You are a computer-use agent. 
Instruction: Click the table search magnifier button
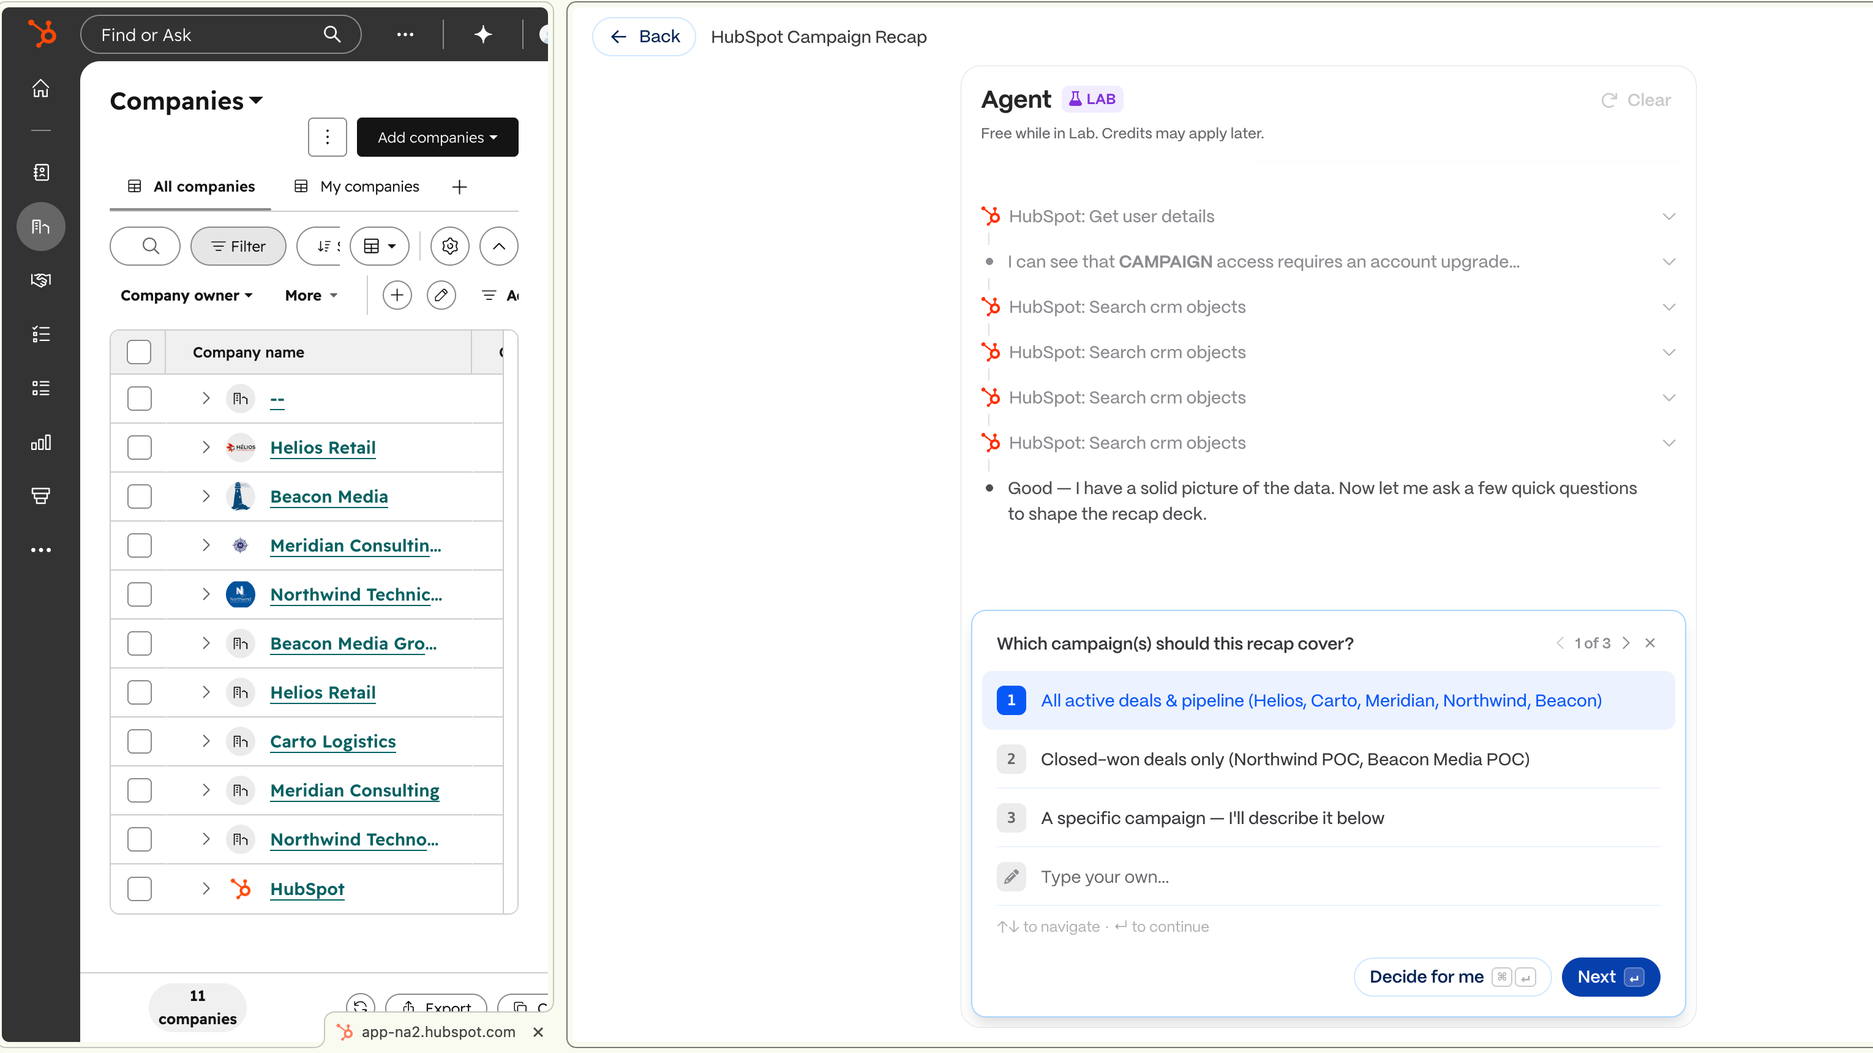coord(145,245)
